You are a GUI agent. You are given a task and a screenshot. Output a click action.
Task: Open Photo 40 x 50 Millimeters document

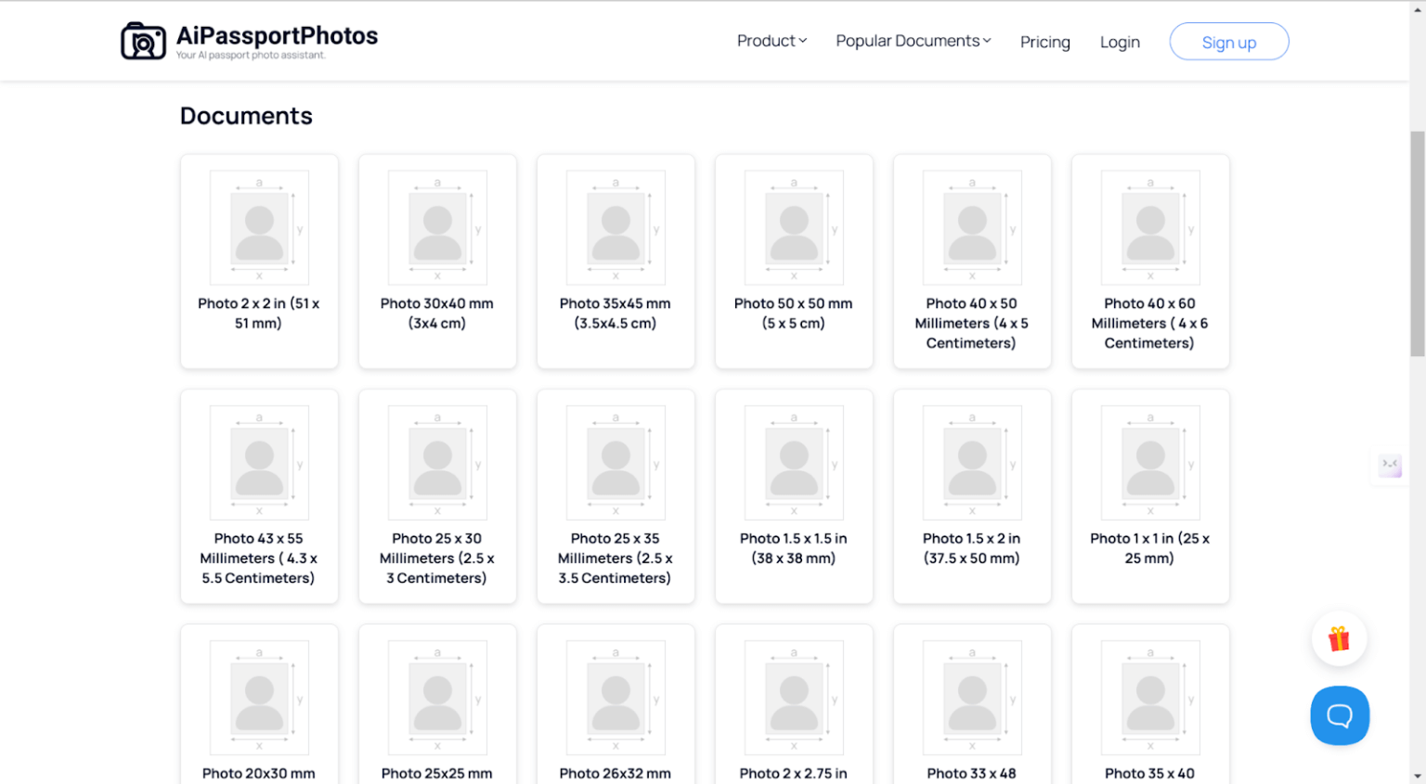click(971, 323)
